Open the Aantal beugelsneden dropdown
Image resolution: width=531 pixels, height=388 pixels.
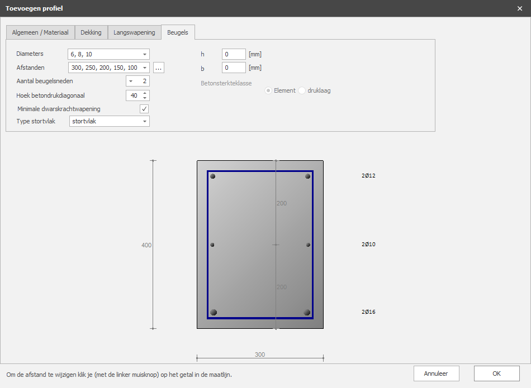131,81
